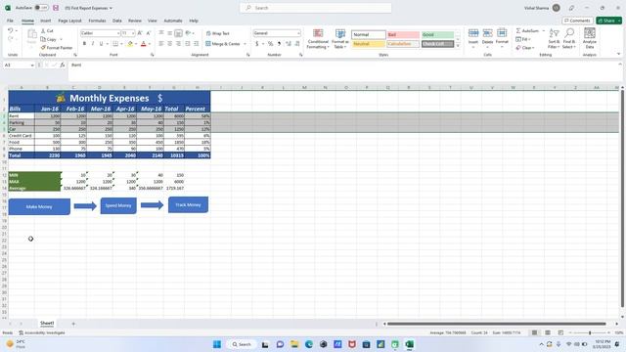Switch to the View tab

pyautogui.click(x=153, y=21)
